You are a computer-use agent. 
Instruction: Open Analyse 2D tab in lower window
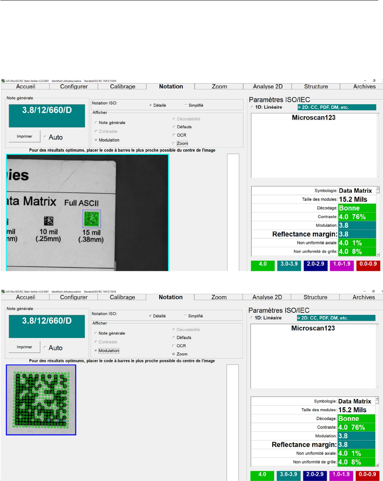pyautogui.click(x=267, y=297)
